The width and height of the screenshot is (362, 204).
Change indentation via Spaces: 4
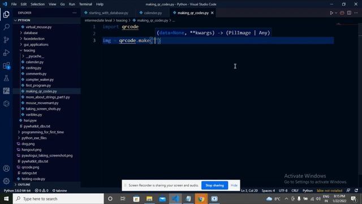coord(268,190)
